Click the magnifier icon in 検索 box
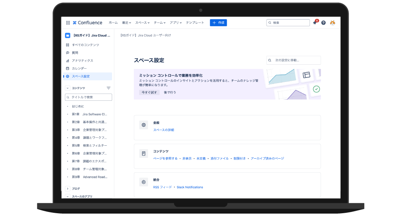Viewport: 402px width, 216px height. [x=270, y=23]
